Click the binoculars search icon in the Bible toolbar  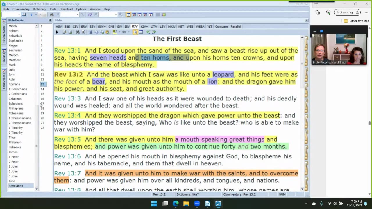point(78,32)
